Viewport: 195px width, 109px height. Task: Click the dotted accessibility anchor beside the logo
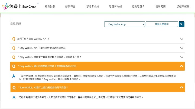coord(38,3)
